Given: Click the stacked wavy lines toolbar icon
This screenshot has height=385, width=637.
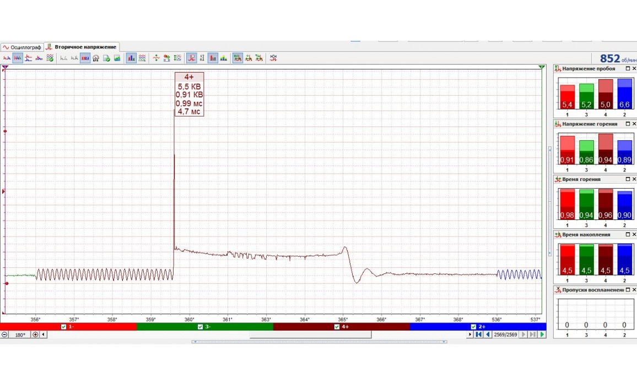Looking at the screenshot, I should click(142, 58).
